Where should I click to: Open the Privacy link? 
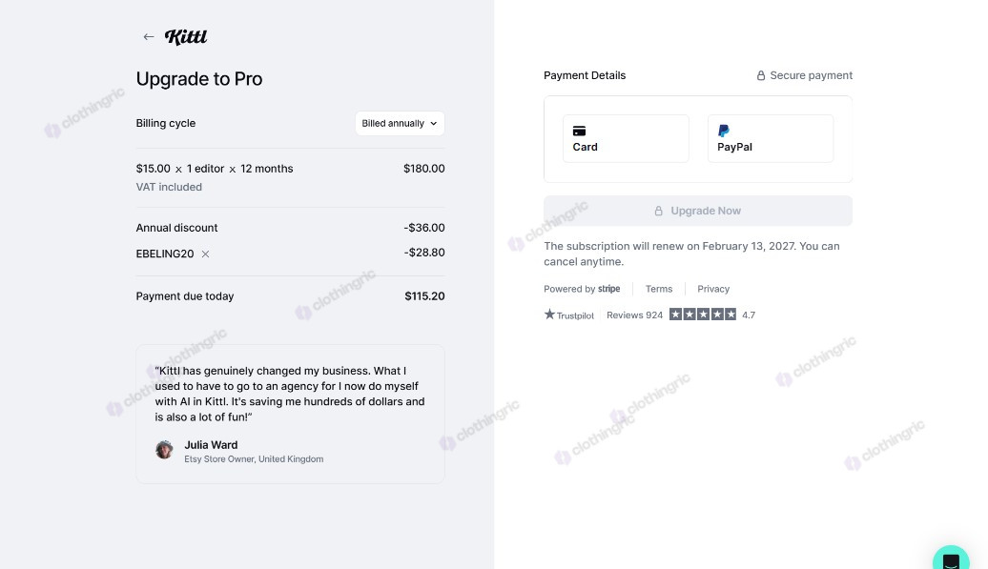click(713, 289)
